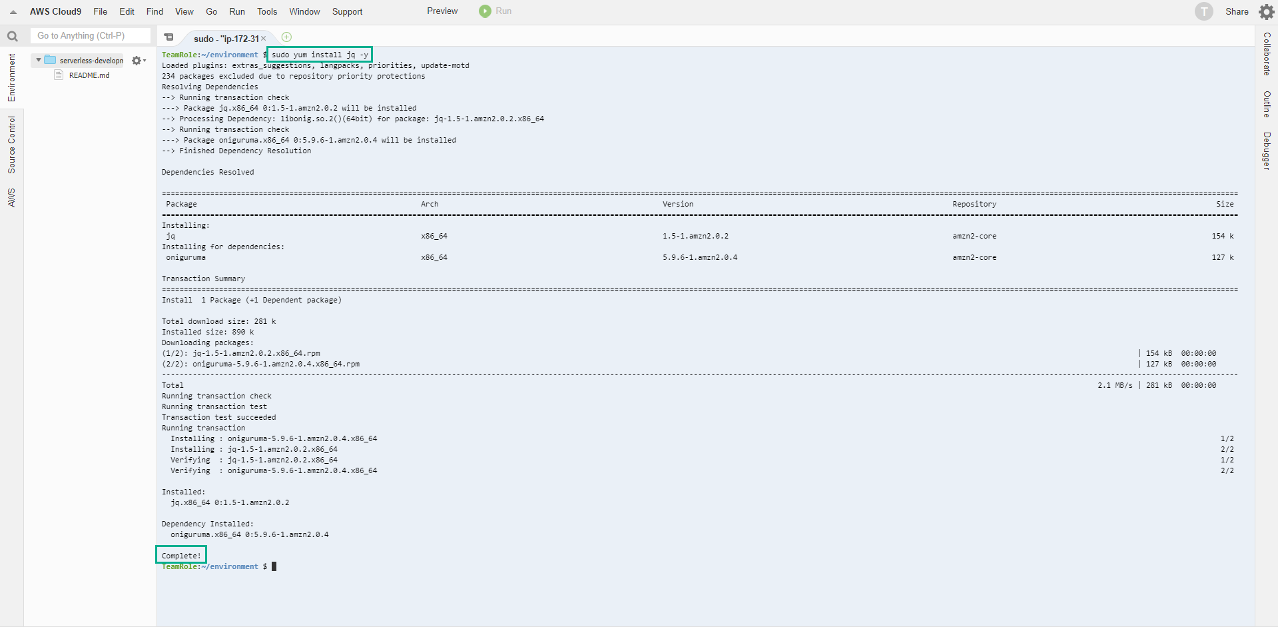The image size is (1278, 627).
Task: Open the Outline panel
Action: [x=1267, y=105]
